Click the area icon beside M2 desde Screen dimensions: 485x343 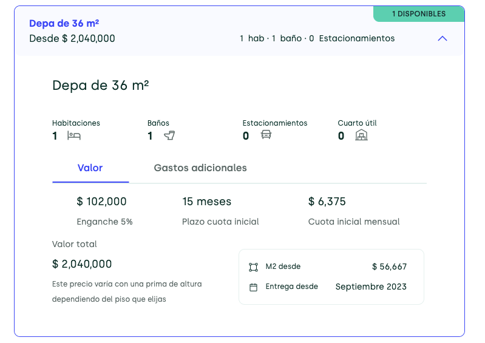pyautogui.click(x=253, y=267)
